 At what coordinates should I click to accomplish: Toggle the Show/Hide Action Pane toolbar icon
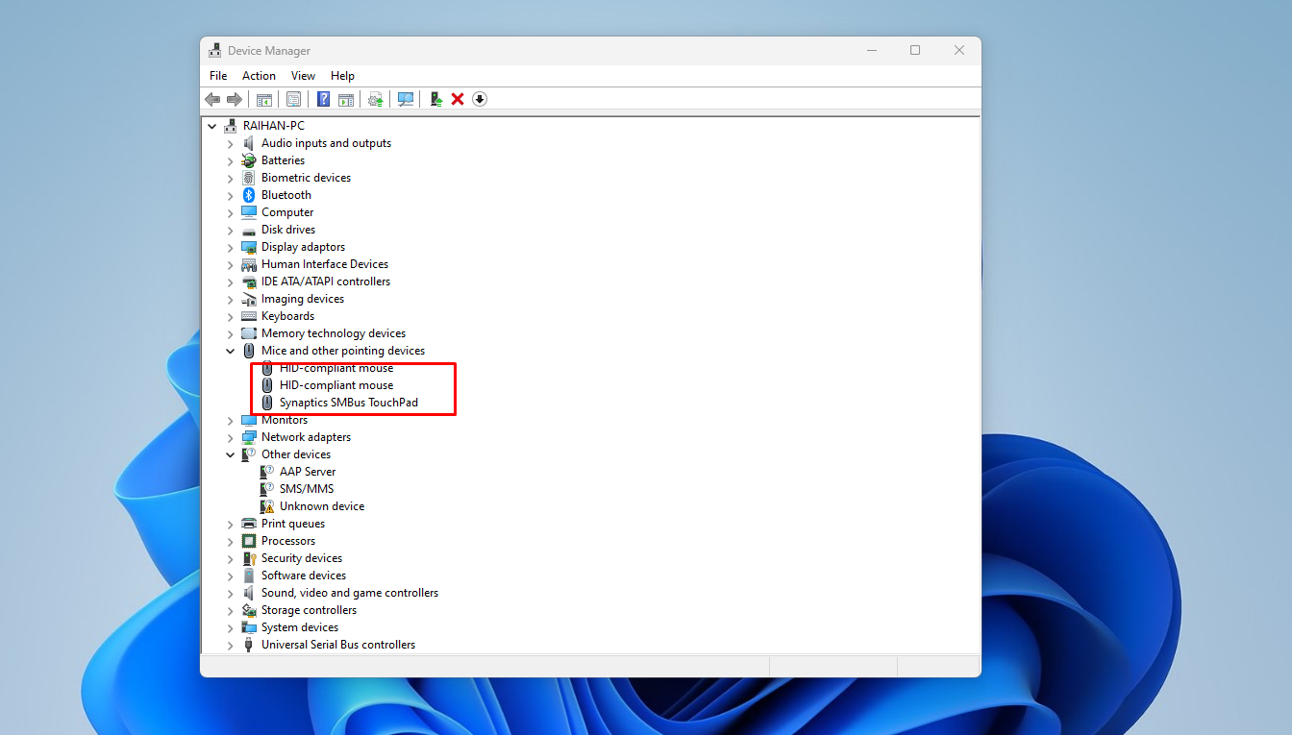point(346,99)
